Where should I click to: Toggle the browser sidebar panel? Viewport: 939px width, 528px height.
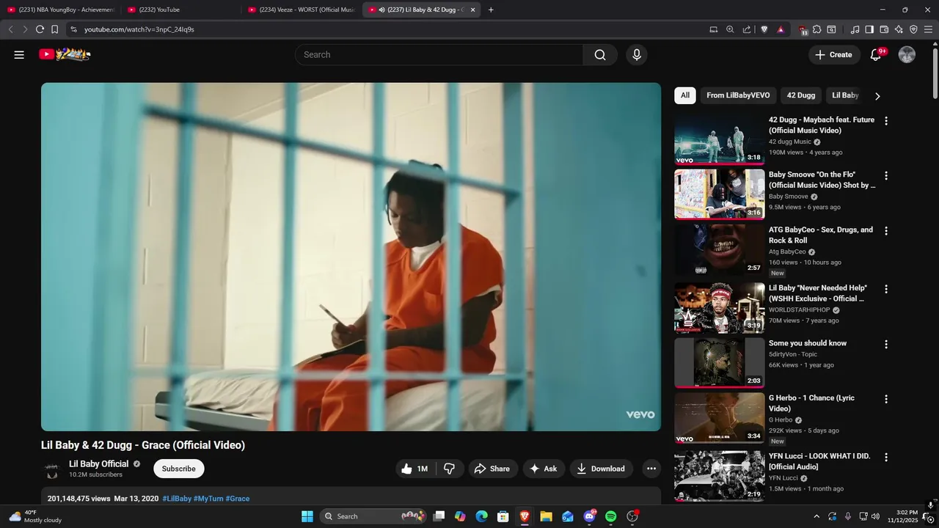click(x=869, y=29)
